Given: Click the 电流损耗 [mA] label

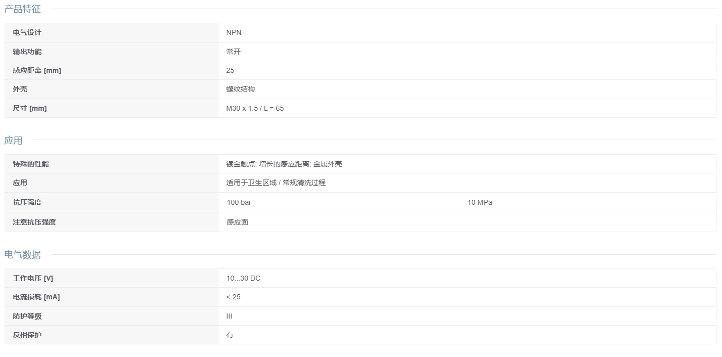Looking at the screenshot, I should (36, 297).
